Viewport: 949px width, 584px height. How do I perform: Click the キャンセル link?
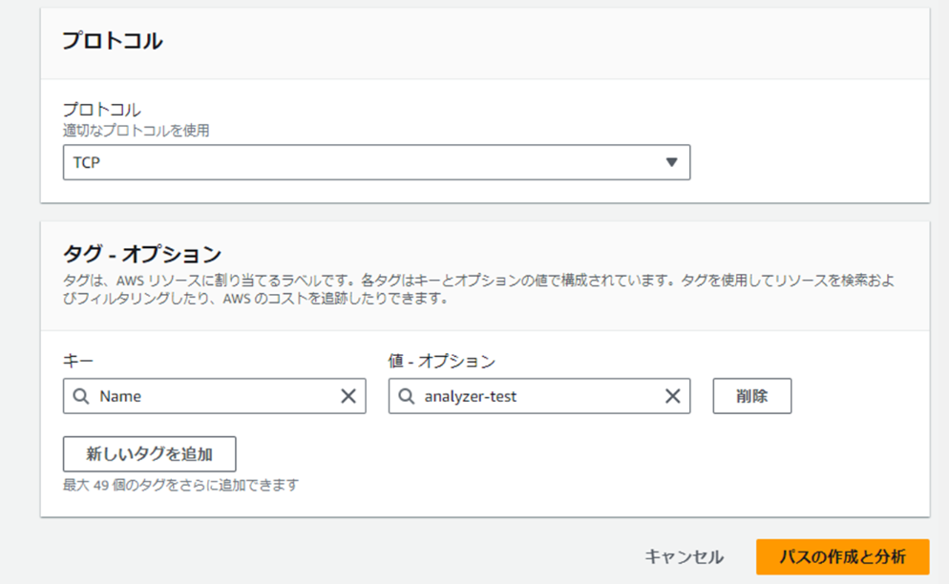[x=684, y=556]
